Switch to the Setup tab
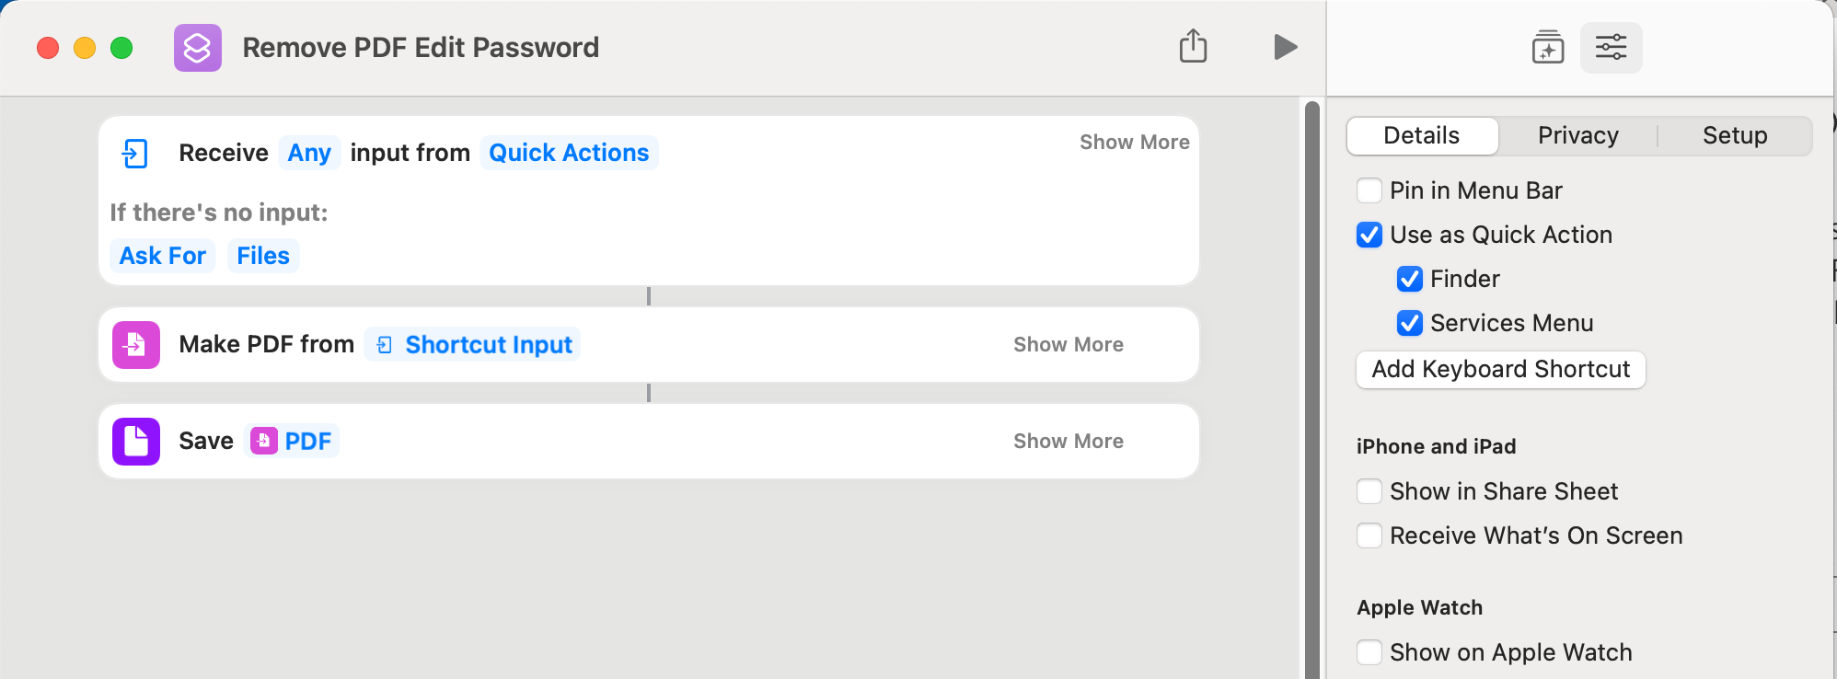The width and height of the screenshot is (1837, 679). click(x=1734, y=136)
